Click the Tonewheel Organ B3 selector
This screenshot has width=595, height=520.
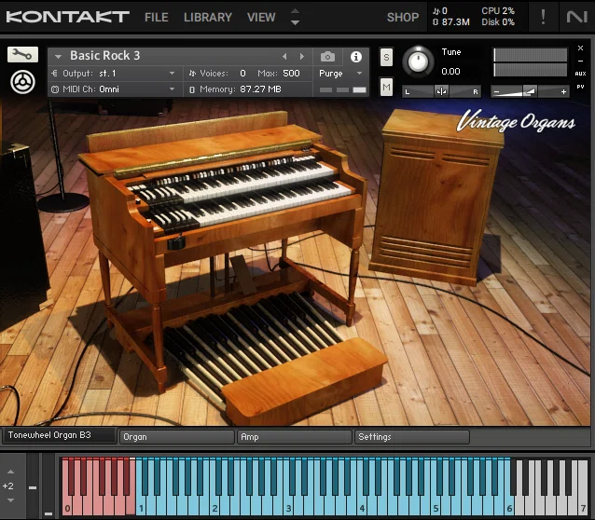pos(59,435)
